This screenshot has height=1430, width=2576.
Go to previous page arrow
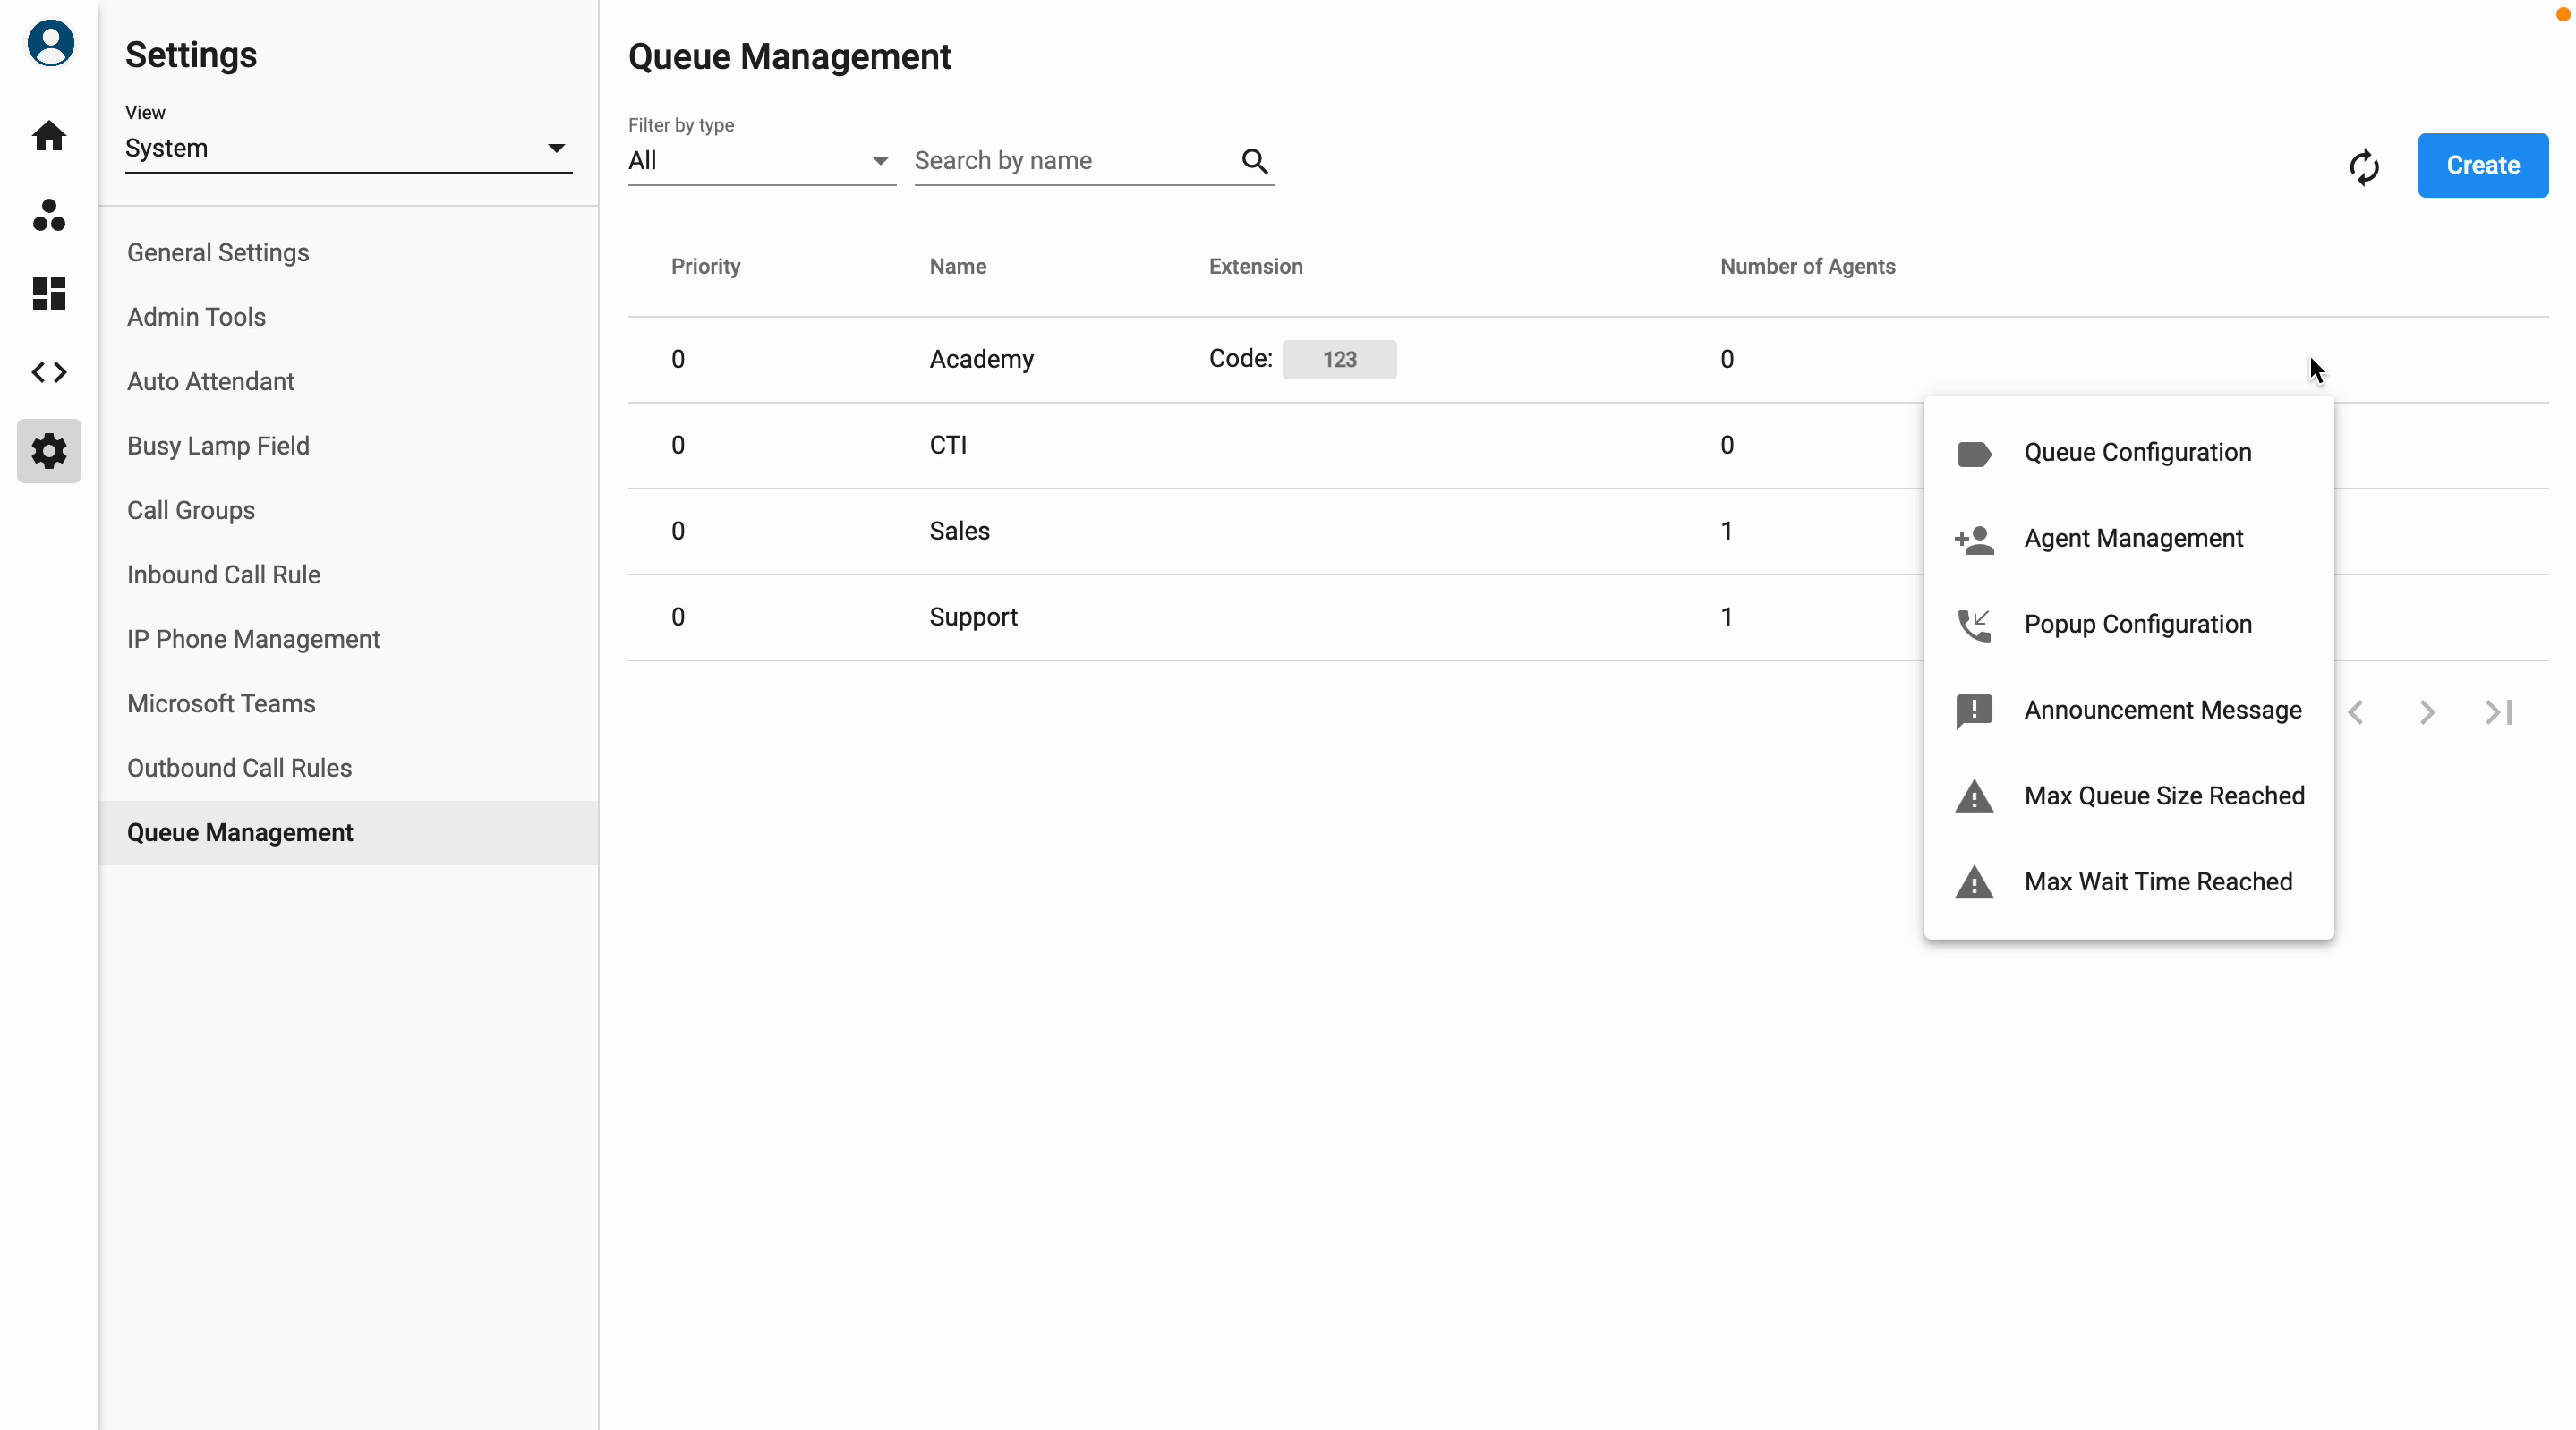point(2355,712)
